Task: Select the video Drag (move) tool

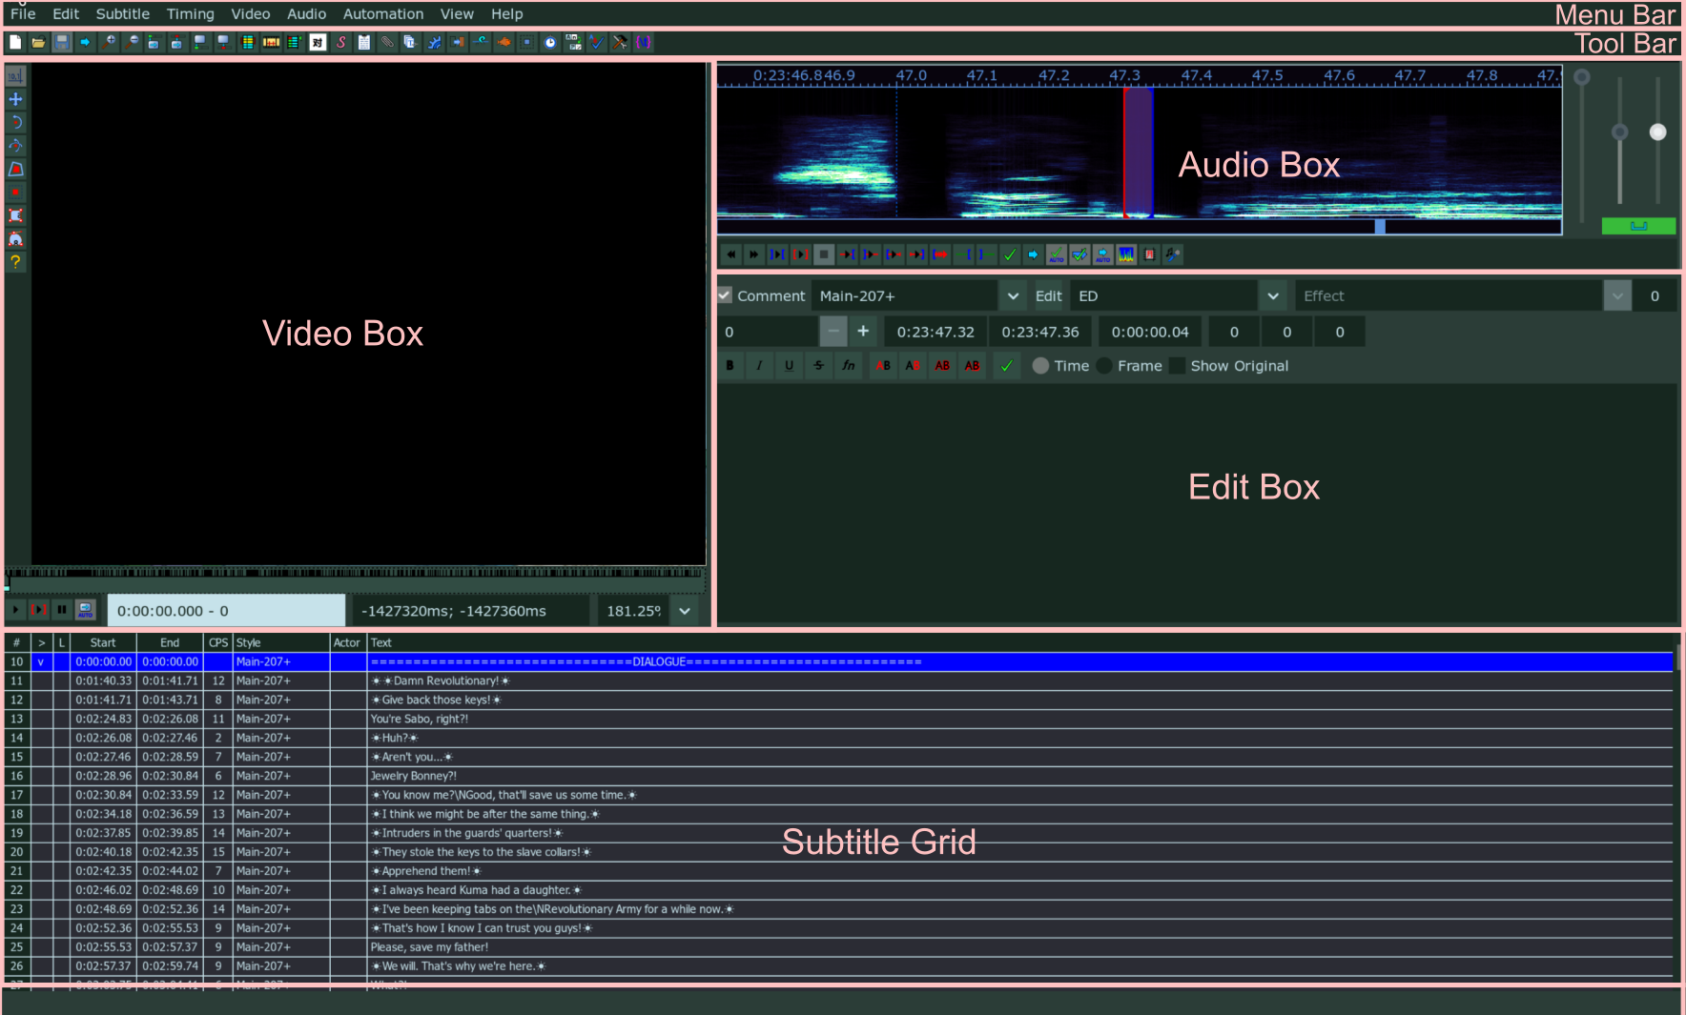Action: point(15,99)
